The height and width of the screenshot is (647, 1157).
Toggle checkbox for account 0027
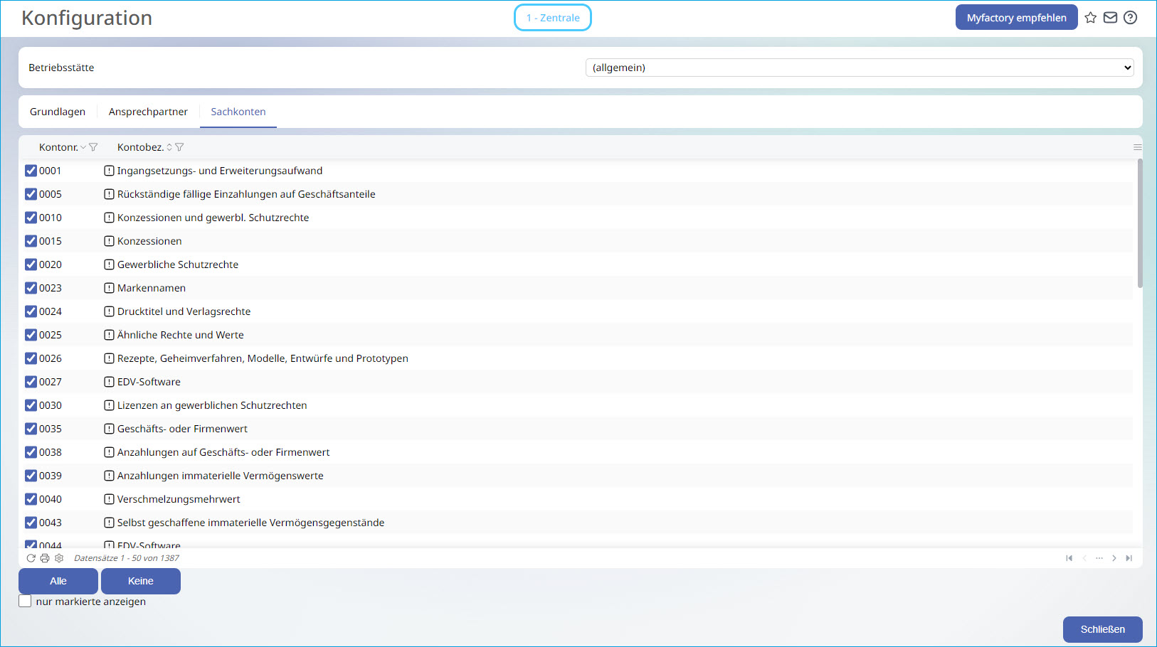[31, 382]
